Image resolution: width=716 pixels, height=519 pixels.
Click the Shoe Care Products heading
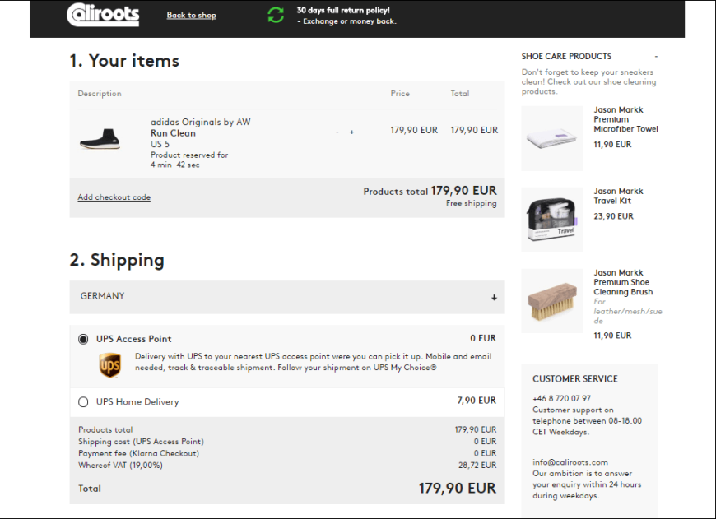point(566,57)
